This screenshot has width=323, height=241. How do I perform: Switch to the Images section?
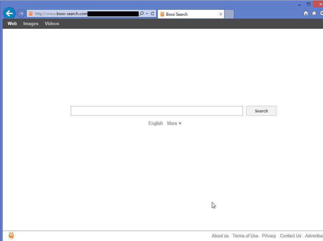tap(31, 23)
